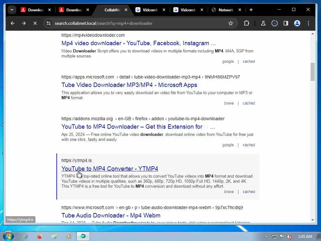Switch to the second Download tab
The width and height of the screenshot is (321, 241).
pos(71,10)
